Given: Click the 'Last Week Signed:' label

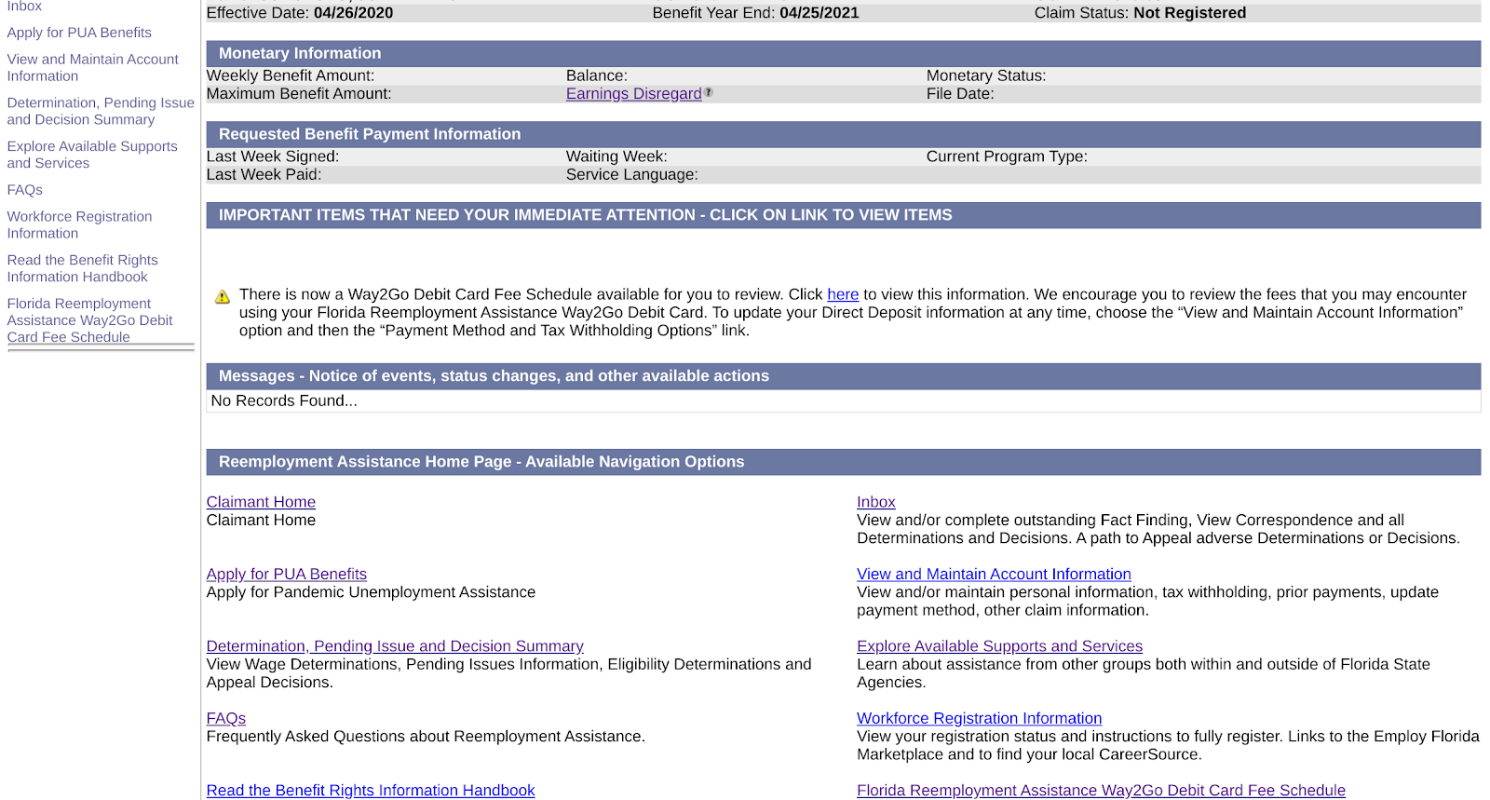Looking at the screenshot, I should coord(273,156).
